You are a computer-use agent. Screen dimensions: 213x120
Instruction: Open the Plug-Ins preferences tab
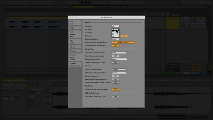click(75, 51)
